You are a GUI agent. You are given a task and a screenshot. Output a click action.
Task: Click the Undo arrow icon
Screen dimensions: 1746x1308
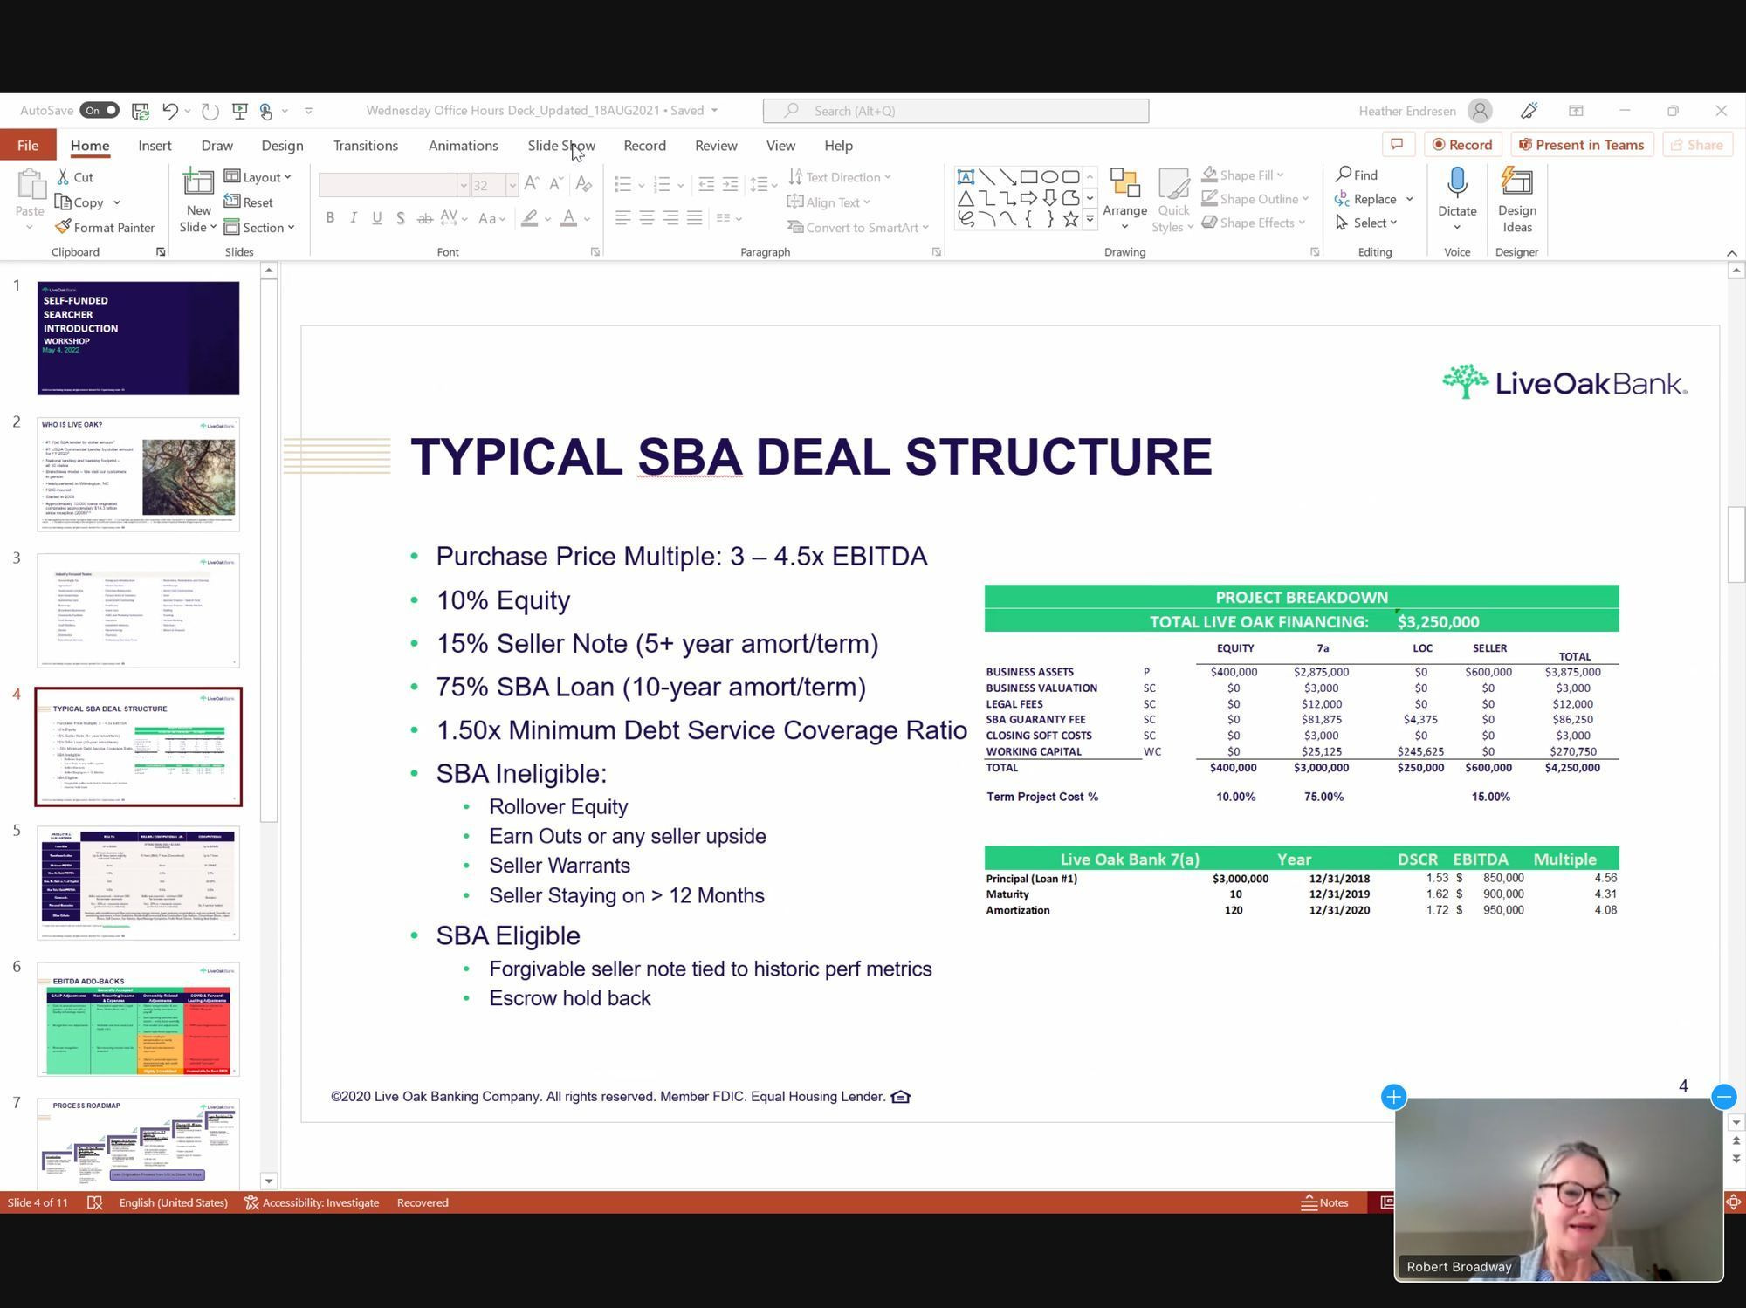pos(170,111)
